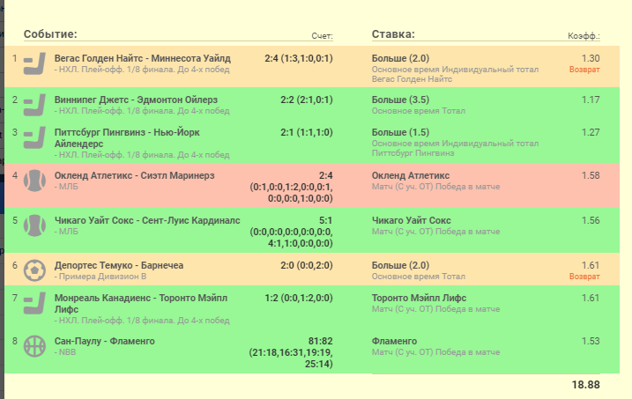Click Возврат label in Депортес Темуко row

(x=584, y=277)
